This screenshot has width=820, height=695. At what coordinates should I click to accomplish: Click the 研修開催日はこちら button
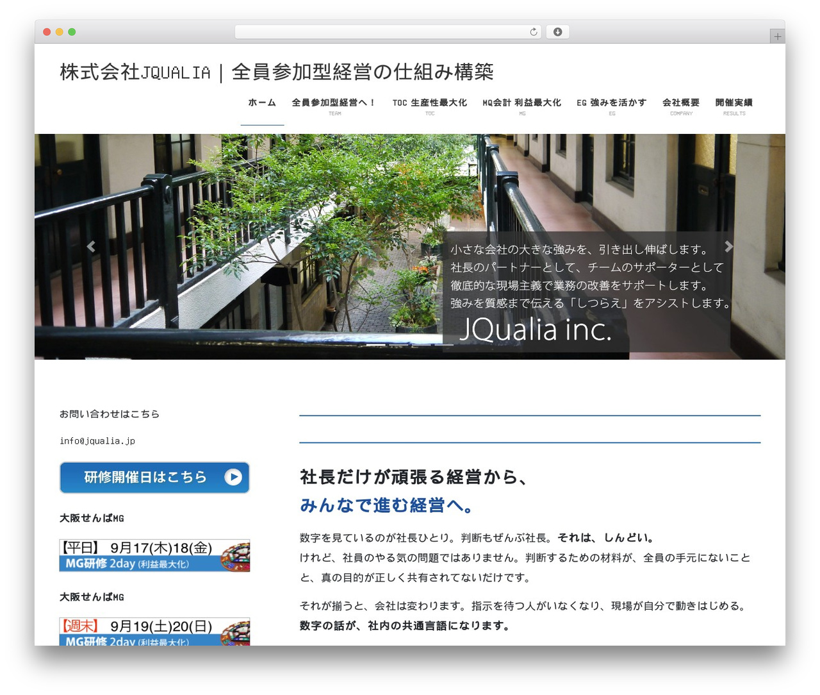click(x=154, y=478)
